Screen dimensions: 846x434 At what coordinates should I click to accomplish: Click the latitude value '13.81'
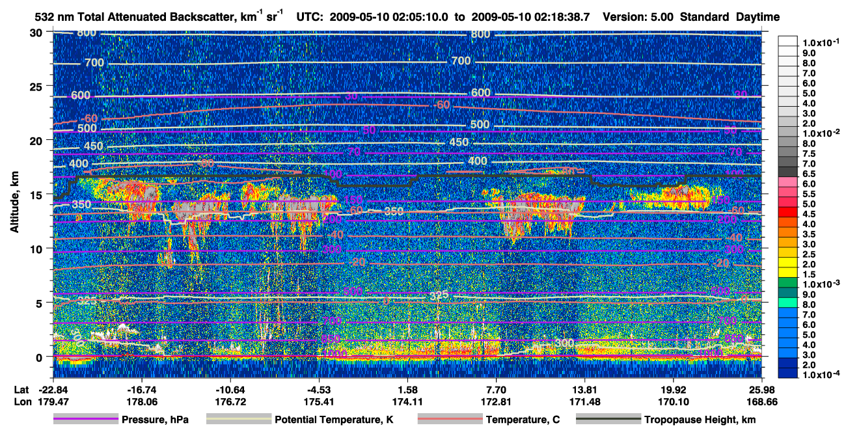click(x=585, y=389)
